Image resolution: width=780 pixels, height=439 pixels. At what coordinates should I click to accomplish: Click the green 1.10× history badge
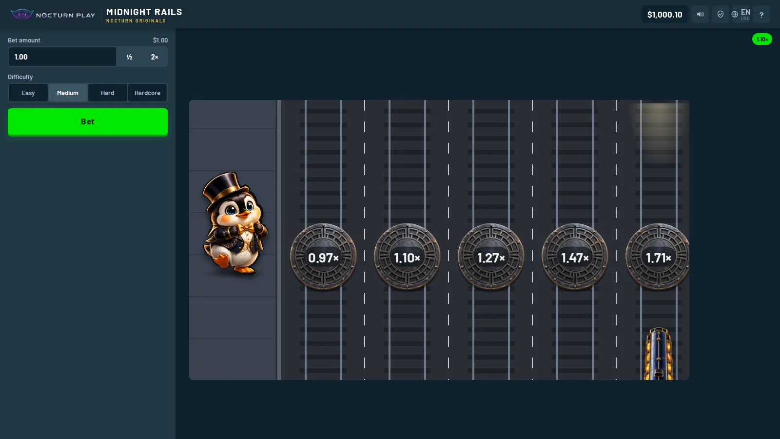762,39
